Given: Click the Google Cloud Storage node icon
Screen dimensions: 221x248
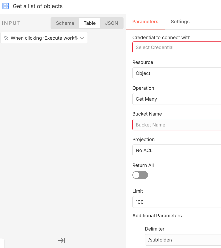Looking at the screenshot, I should [x=6, y=6].
